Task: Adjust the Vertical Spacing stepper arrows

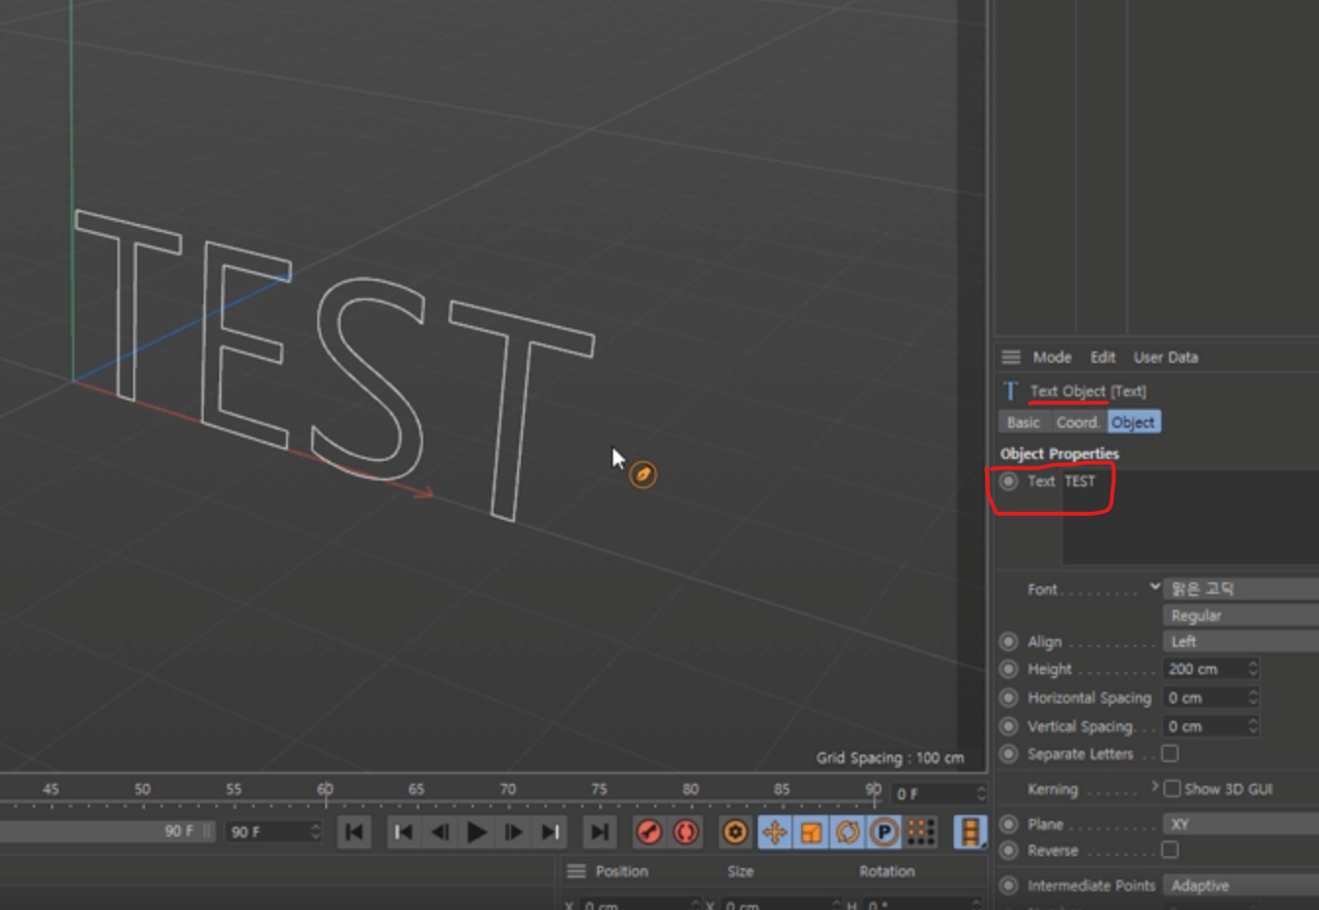Action: point(1252,725)
